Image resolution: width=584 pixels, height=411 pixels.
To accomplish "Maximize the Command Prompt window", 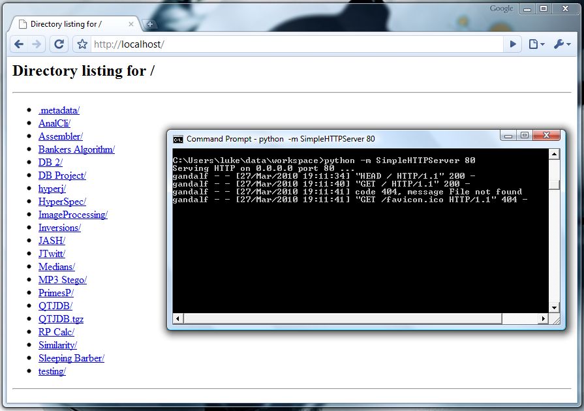I will click(524, 135).
